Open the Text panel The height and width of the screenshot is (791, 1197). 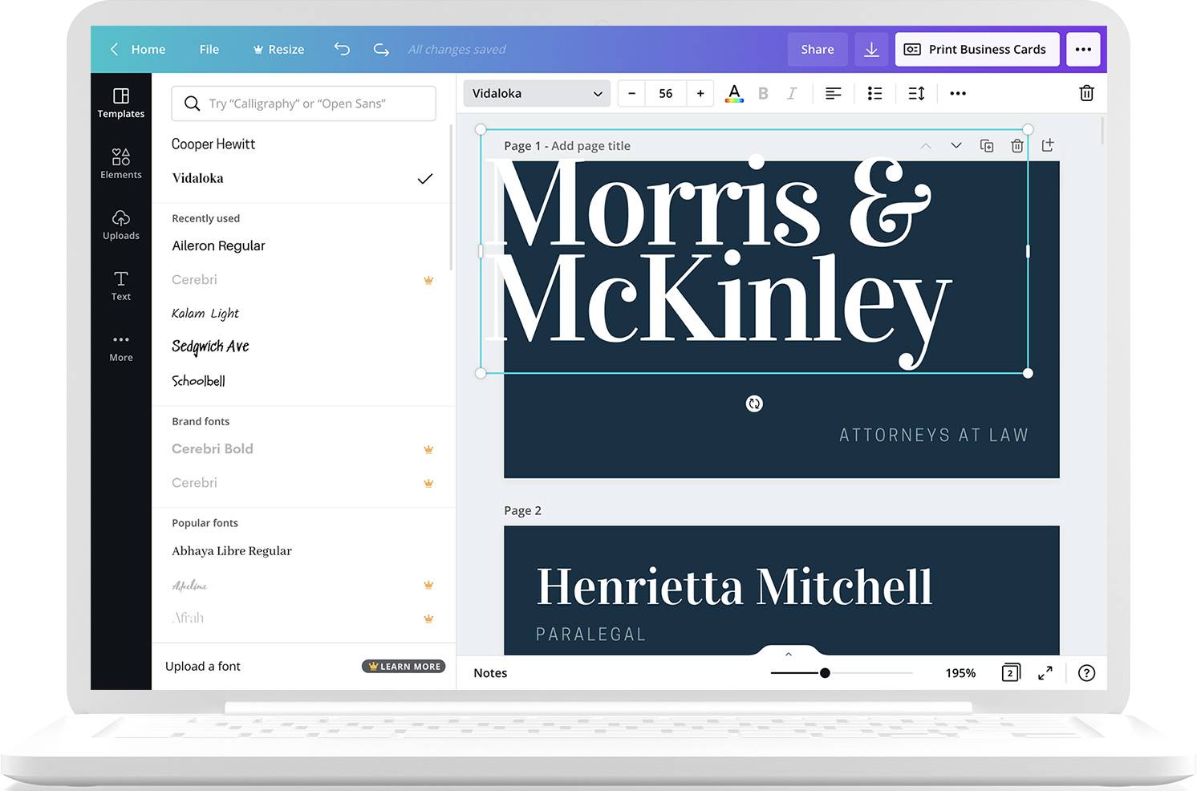pos(120,286)
